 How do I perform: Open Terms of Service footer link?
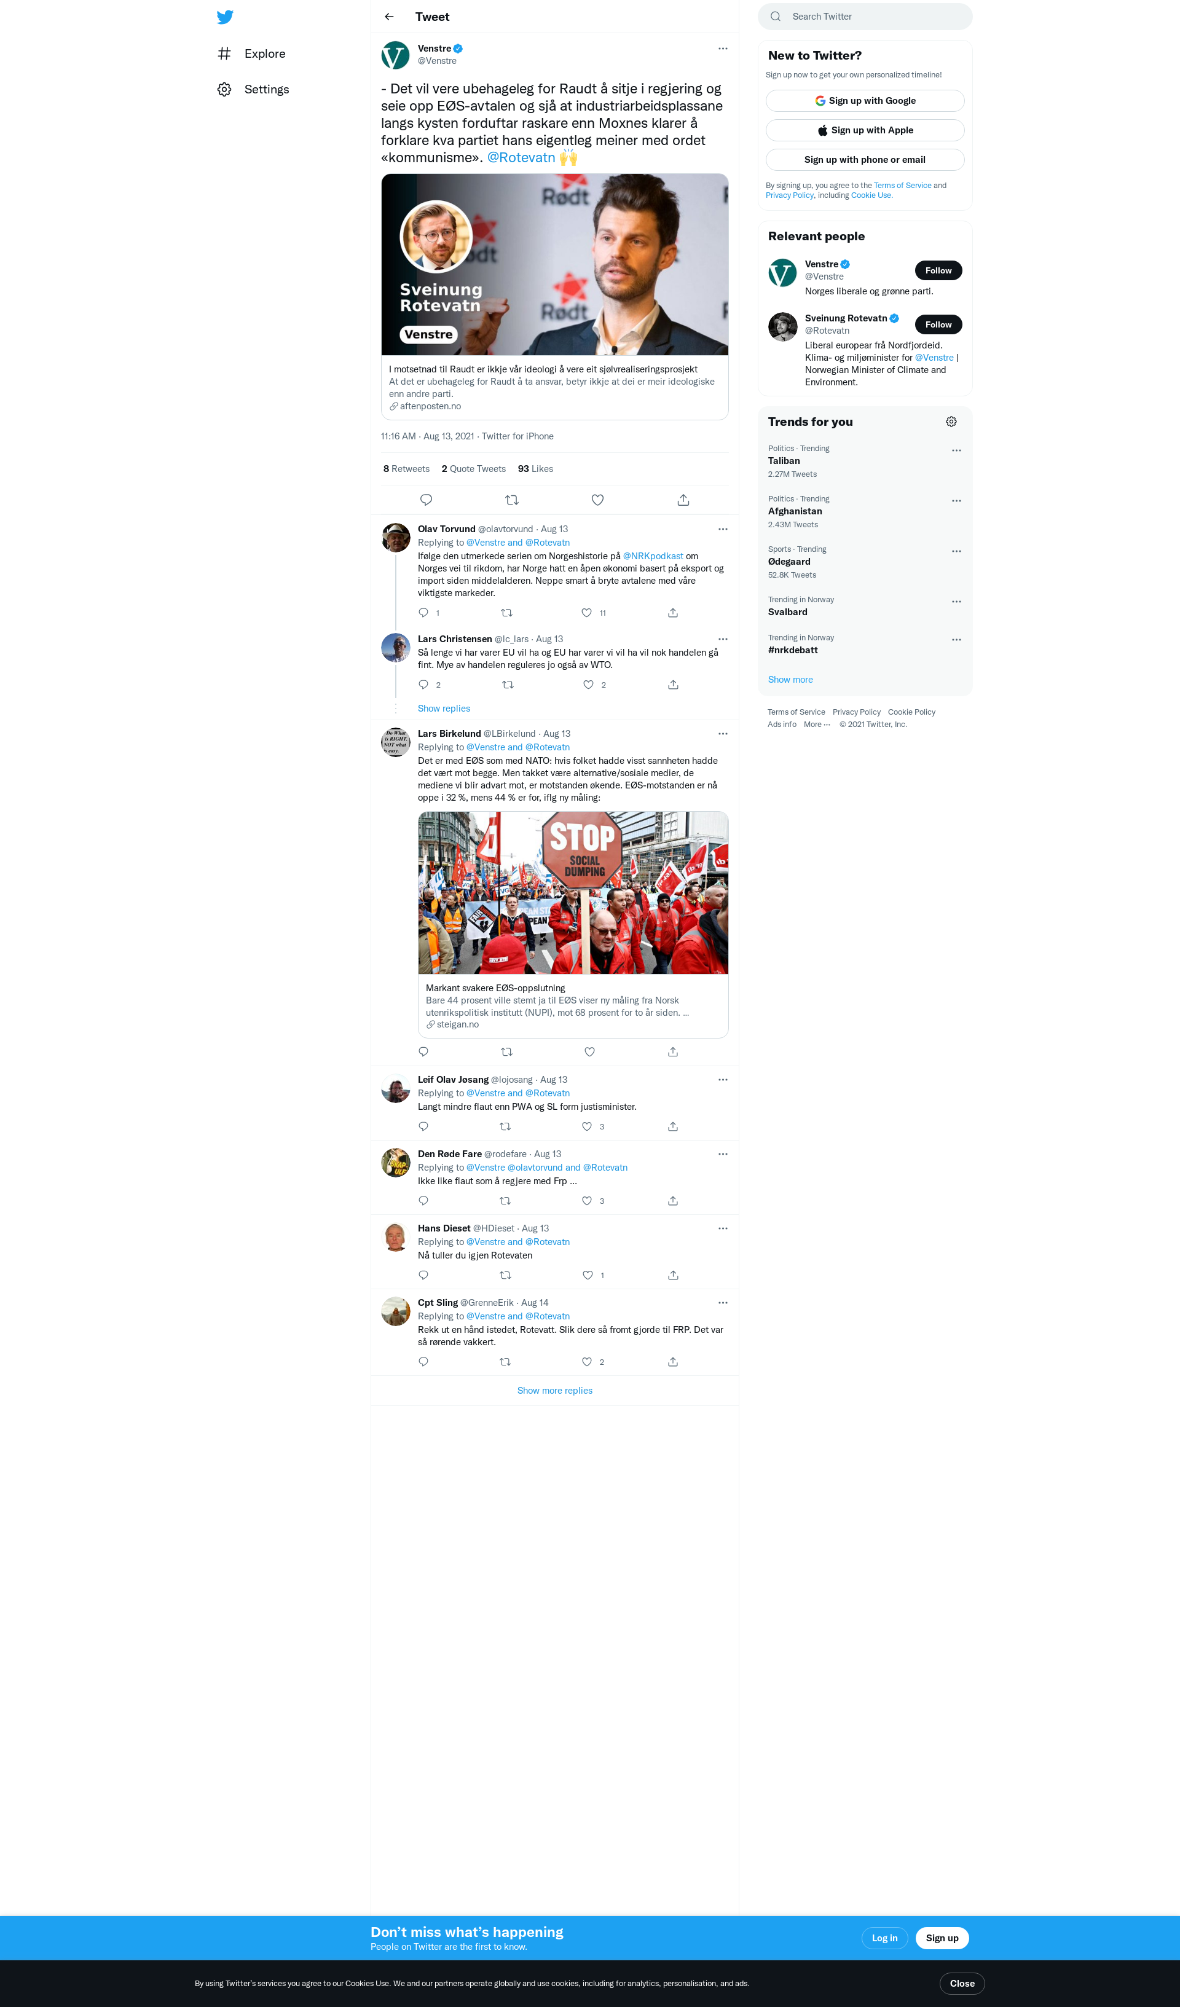796,712
